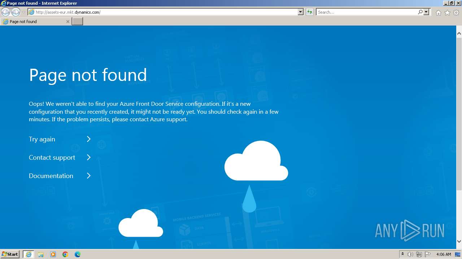Click the Internet Explorer title bar icon

coord(4,3)
